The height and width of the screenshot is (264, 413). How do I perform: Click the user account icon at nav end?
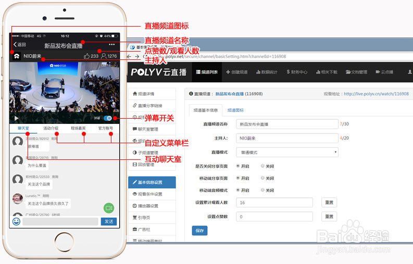pyautogui.click(x=410, y=72)
